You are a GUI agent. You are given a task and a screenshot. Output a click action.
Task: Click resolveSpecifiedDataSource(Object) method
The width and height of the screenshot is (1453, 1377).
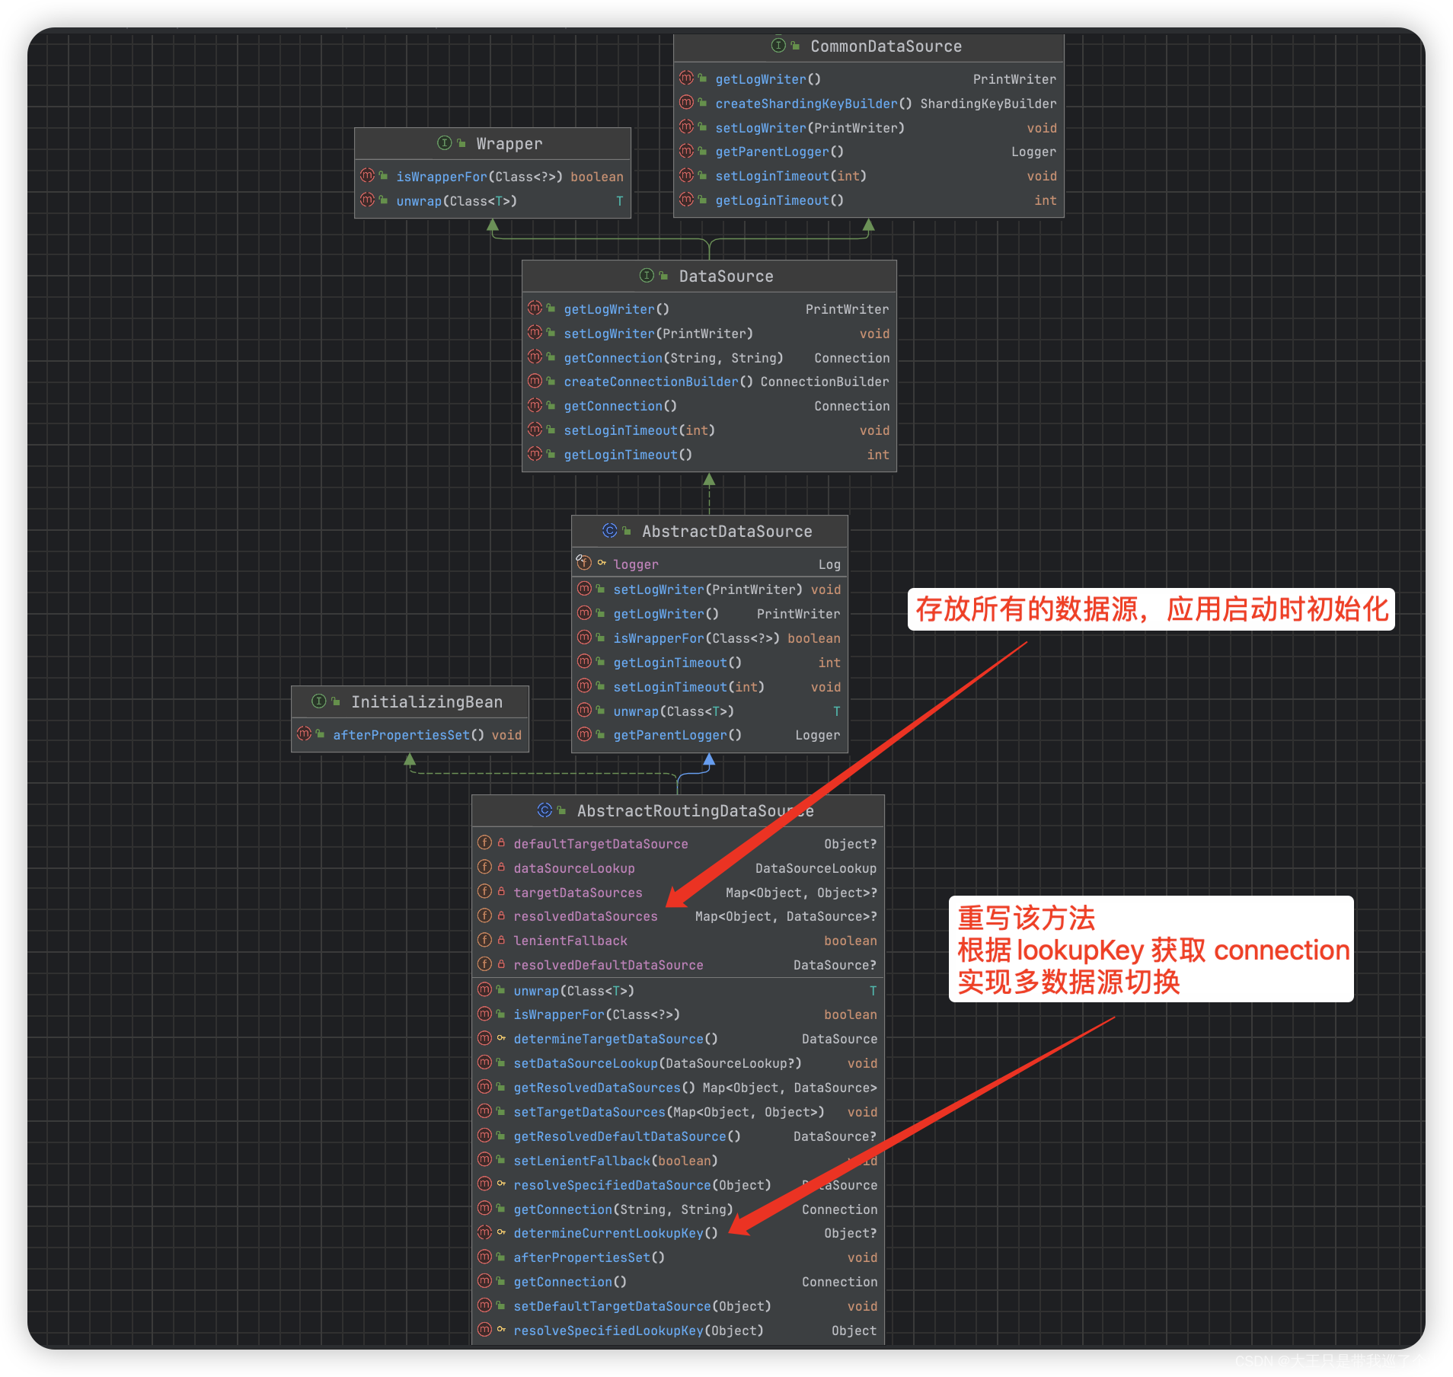coord(642,1185)
